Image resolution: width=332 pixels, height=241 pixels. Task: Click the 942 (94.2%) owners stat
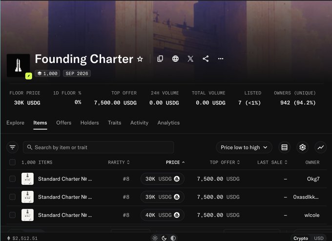tap(298, 102)
